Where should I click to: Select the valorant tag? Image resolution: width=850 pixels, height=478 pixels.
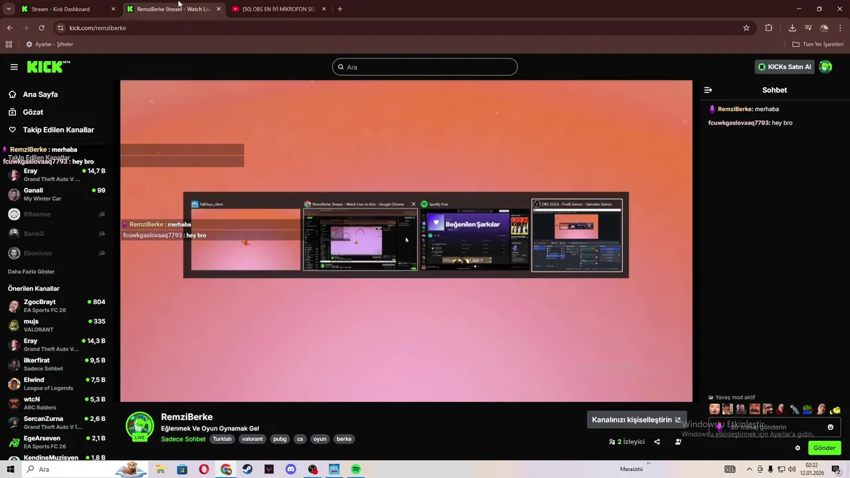pos(252,439)
